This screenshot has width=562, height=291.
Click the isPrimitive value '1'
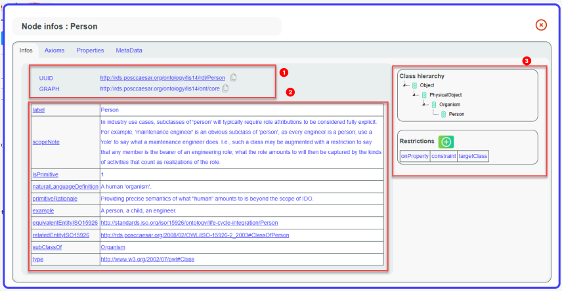click(102, 174)
